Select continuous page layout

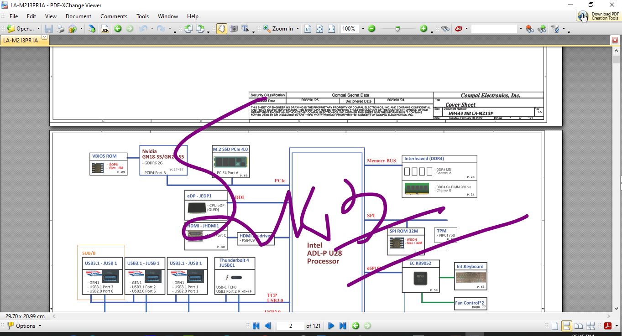[567, 326]
